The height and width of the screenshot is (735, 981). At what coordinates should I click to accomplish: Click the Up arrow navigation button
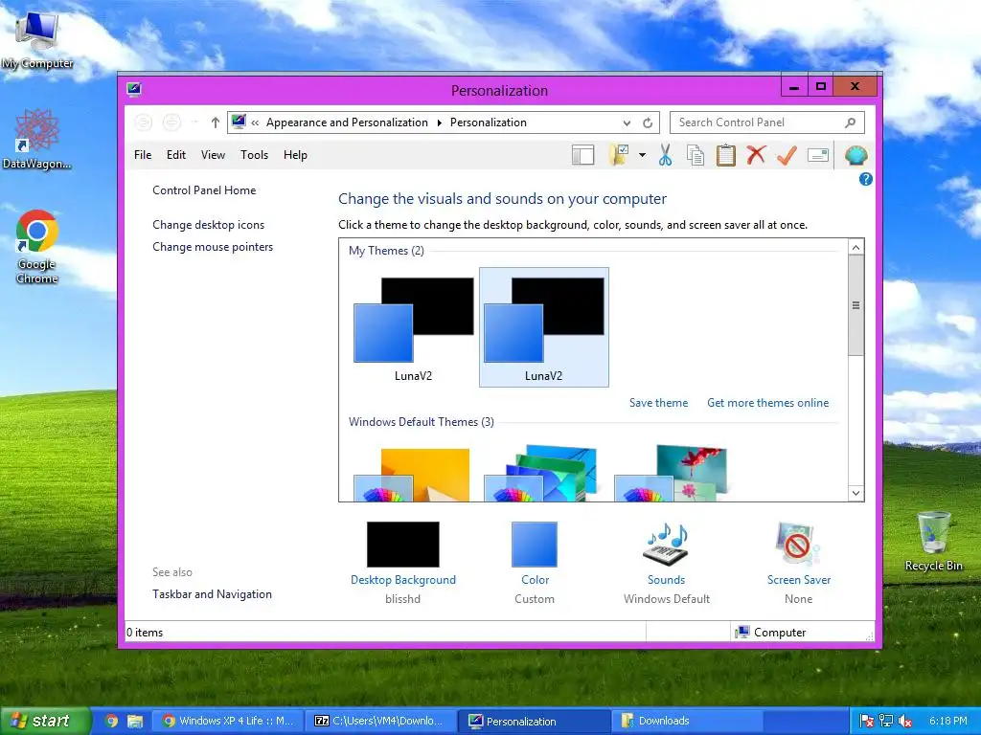tap(216, 122)
